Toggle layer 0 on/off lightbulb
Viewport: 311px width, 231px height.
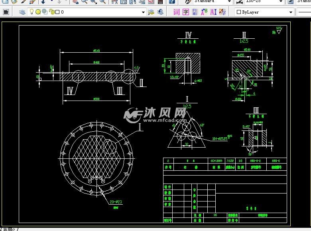click(x=31, y=12)
